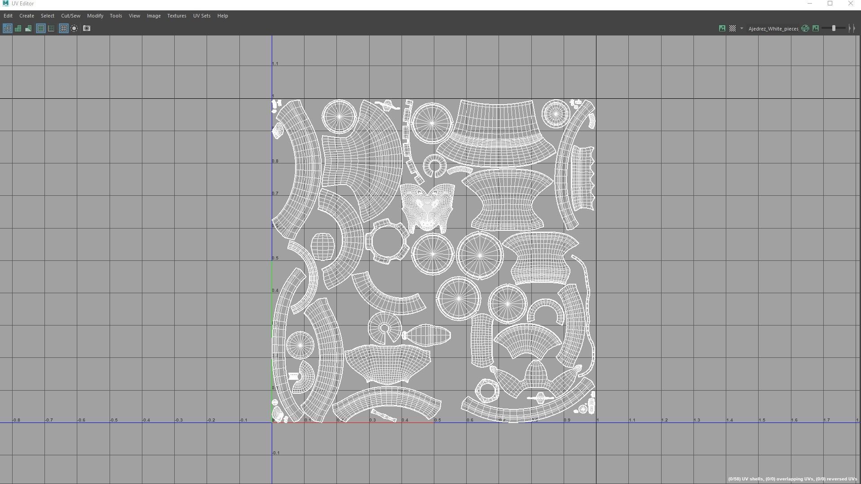Expand the toolbar overflow arrows
The image size is (861, 484).
point(852,28)
